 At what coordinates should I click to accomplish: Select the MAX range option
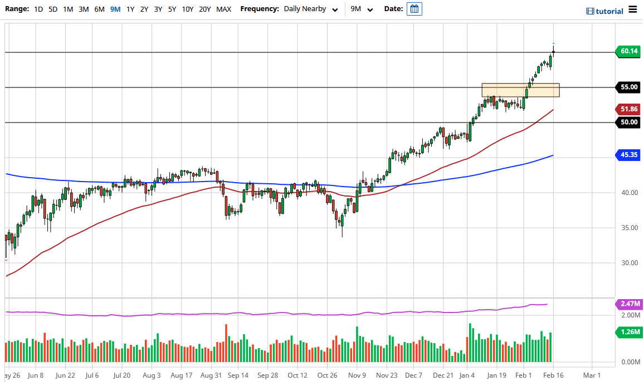pos(223,9)
